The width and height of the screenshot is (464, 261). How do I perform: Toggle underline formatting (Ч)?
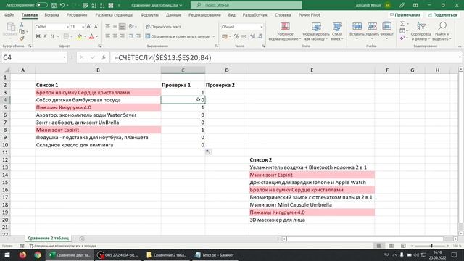point(53,36)
